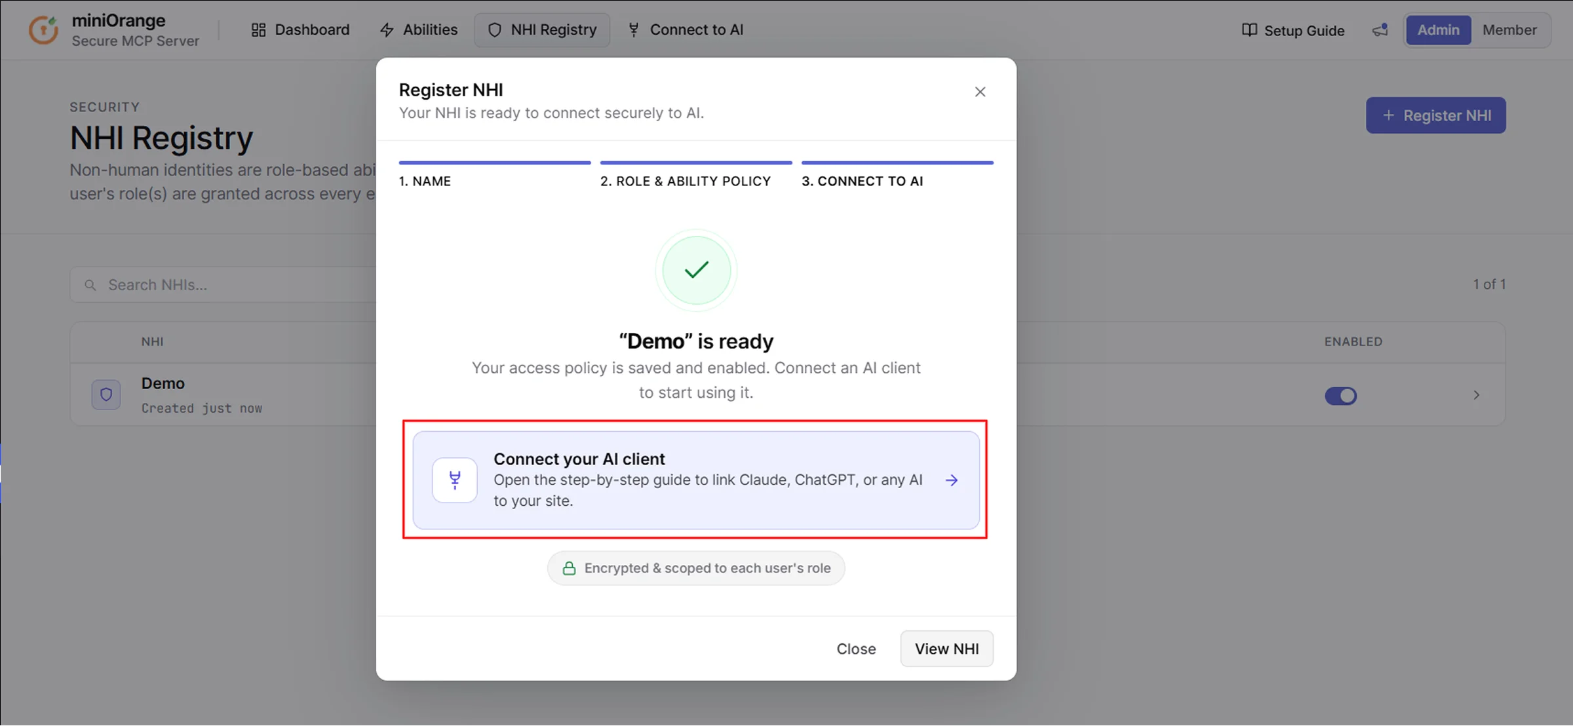Open the Demo NHI row
The height and width of the screenshot is (726, 1573).
pos(788,394)
